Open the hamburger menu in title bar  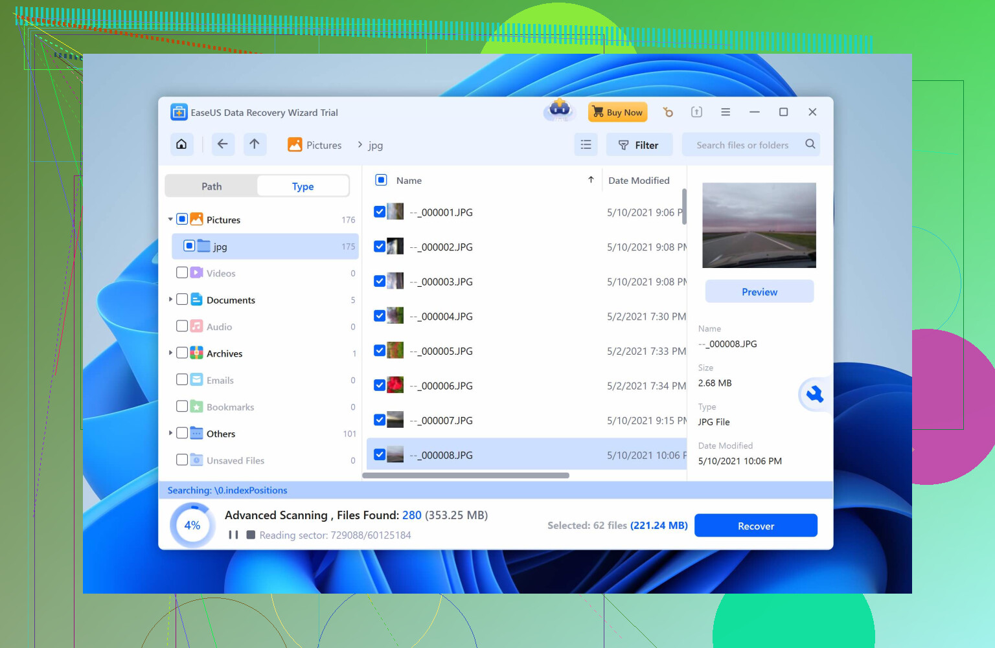[726, 112]
